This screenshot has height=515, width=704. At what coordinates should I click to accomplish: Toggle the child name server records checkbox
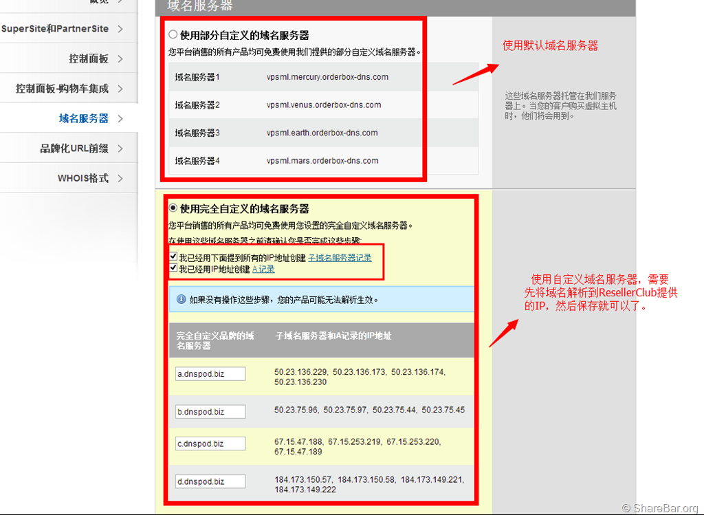(x=173, y=258)
